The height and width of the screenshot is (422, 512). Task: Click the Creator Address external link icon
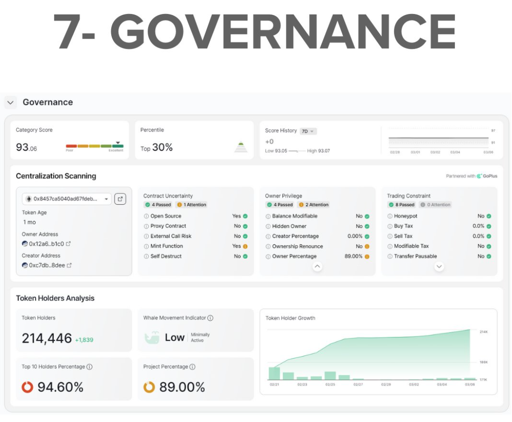[x=69, y=265]
